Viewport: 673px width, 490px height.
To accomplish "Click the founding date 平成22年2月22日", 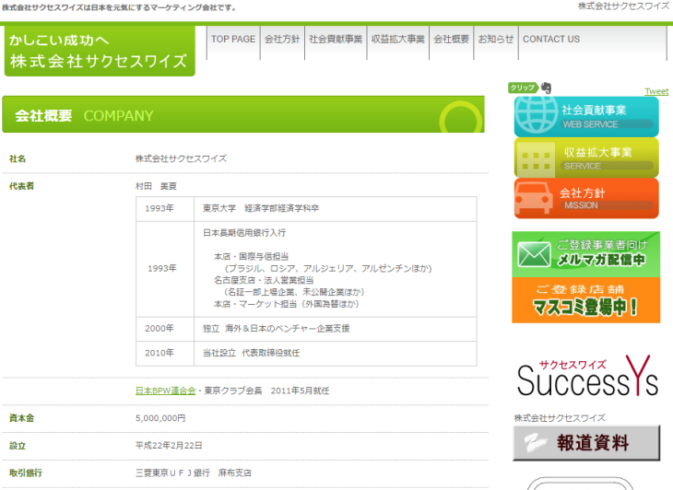I will pos(169,446).
